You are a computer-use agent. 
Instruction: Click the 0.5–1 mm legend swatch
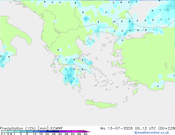click(11, 131)
